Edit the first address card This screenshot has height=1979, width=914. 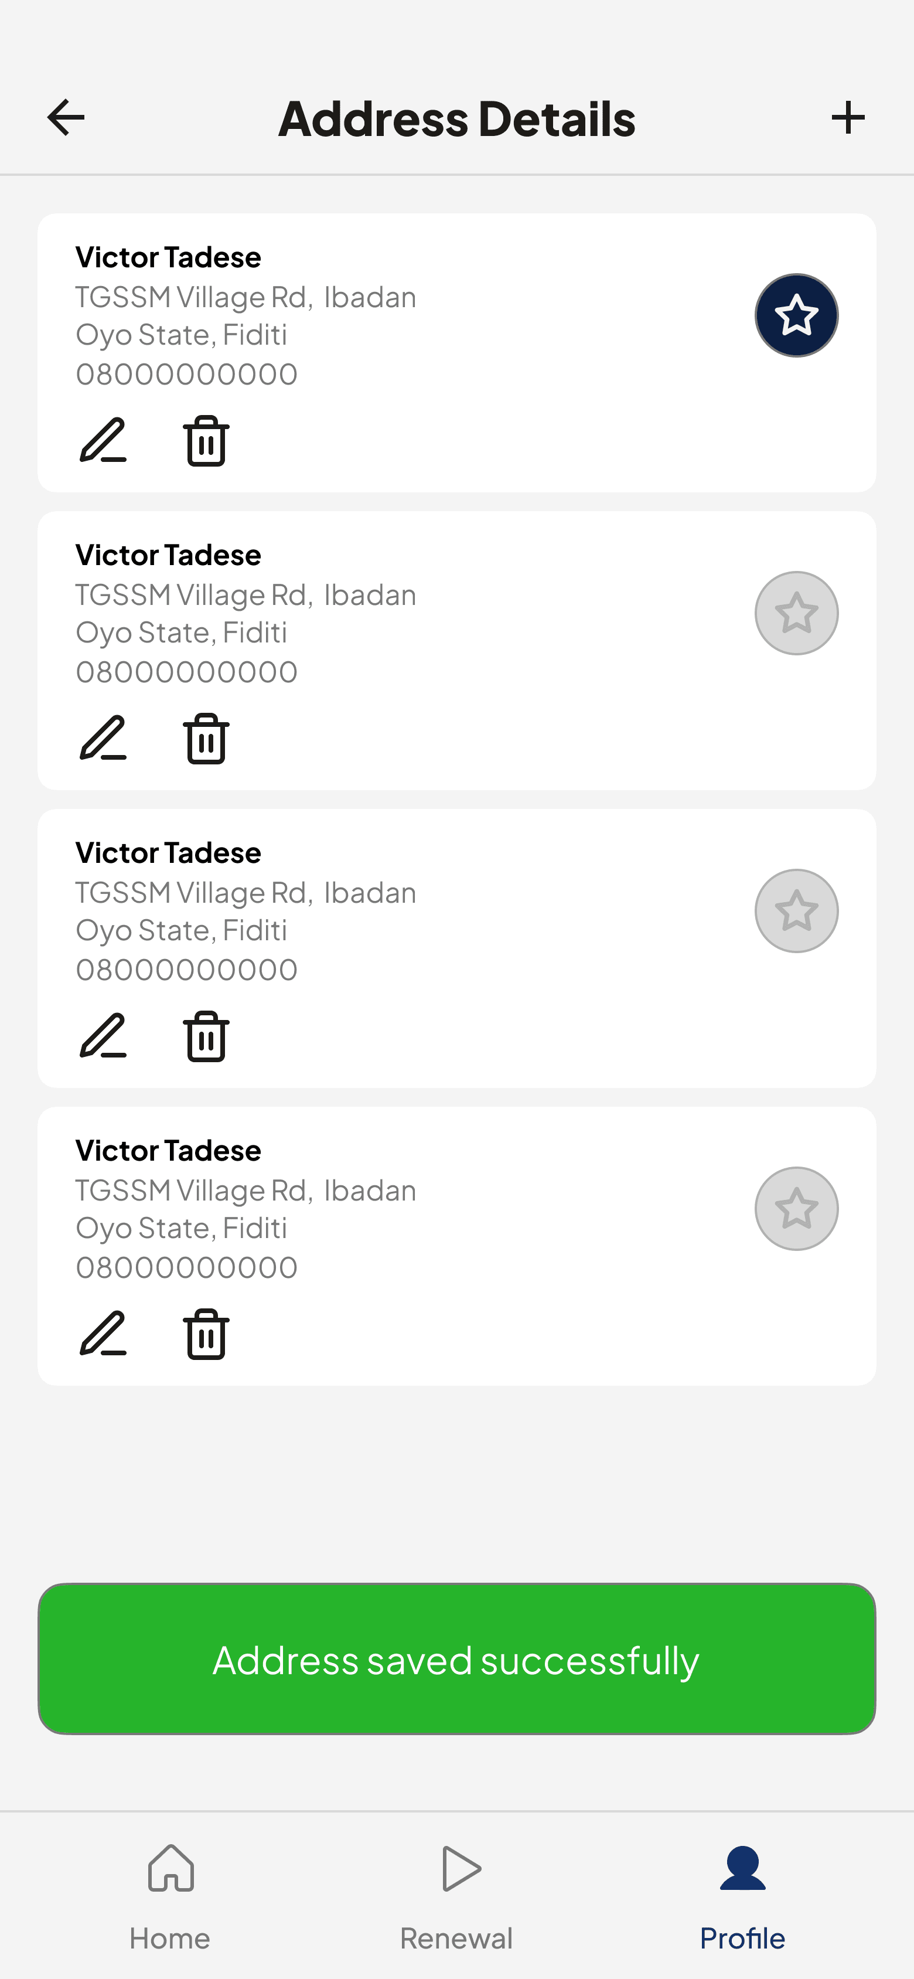coord(103,440)
